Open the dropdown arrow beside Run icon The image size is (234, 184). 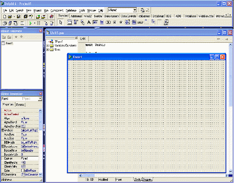pos(35,23)
